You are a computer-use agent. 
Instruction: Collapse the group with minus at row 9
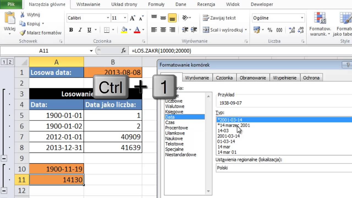(x=4, y=158)
